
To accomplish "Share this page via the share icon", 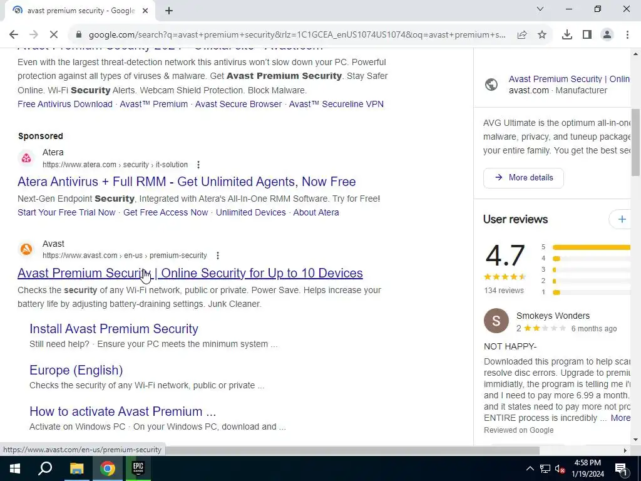I will click(x=522, y=35).
